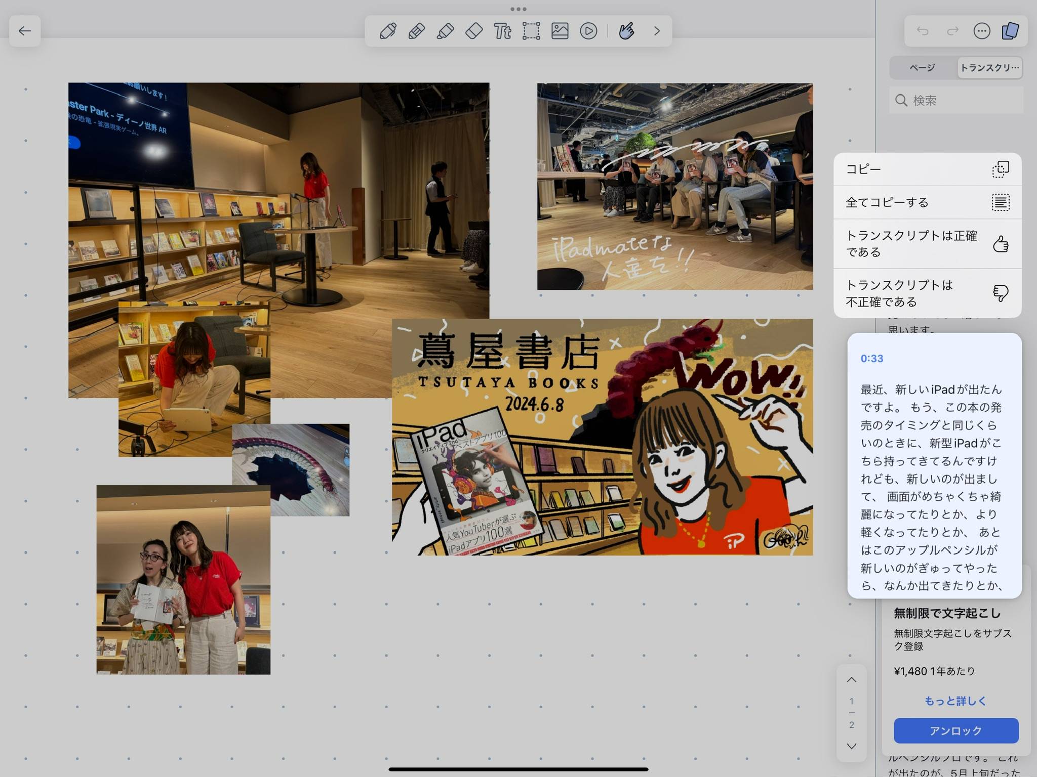Screen dimensions: 1037x777
Task: Jump to page 2 in page indicator
Action: point(852,724)
